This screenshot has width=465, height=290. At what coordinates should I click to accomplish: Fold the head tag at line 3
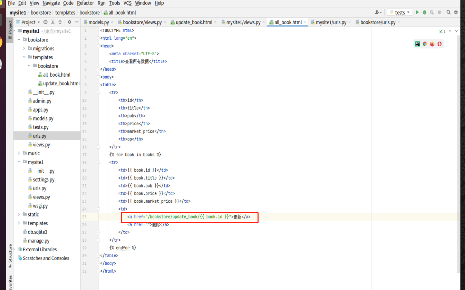pos(98,46)
